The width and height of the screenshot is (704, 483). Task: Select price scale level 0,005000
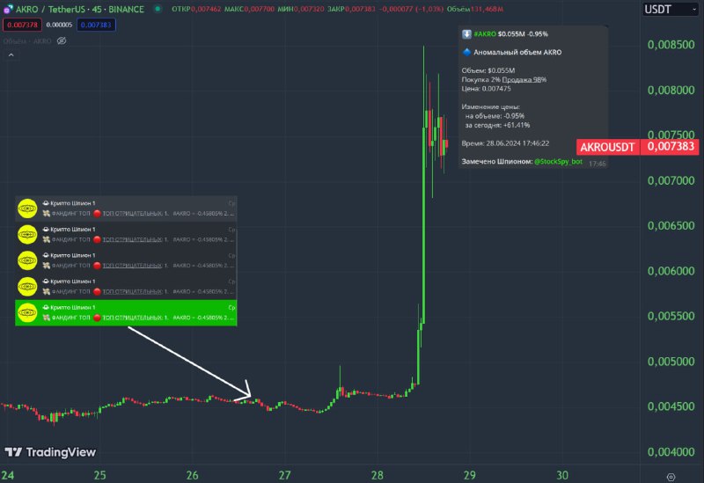pos(671,362)
